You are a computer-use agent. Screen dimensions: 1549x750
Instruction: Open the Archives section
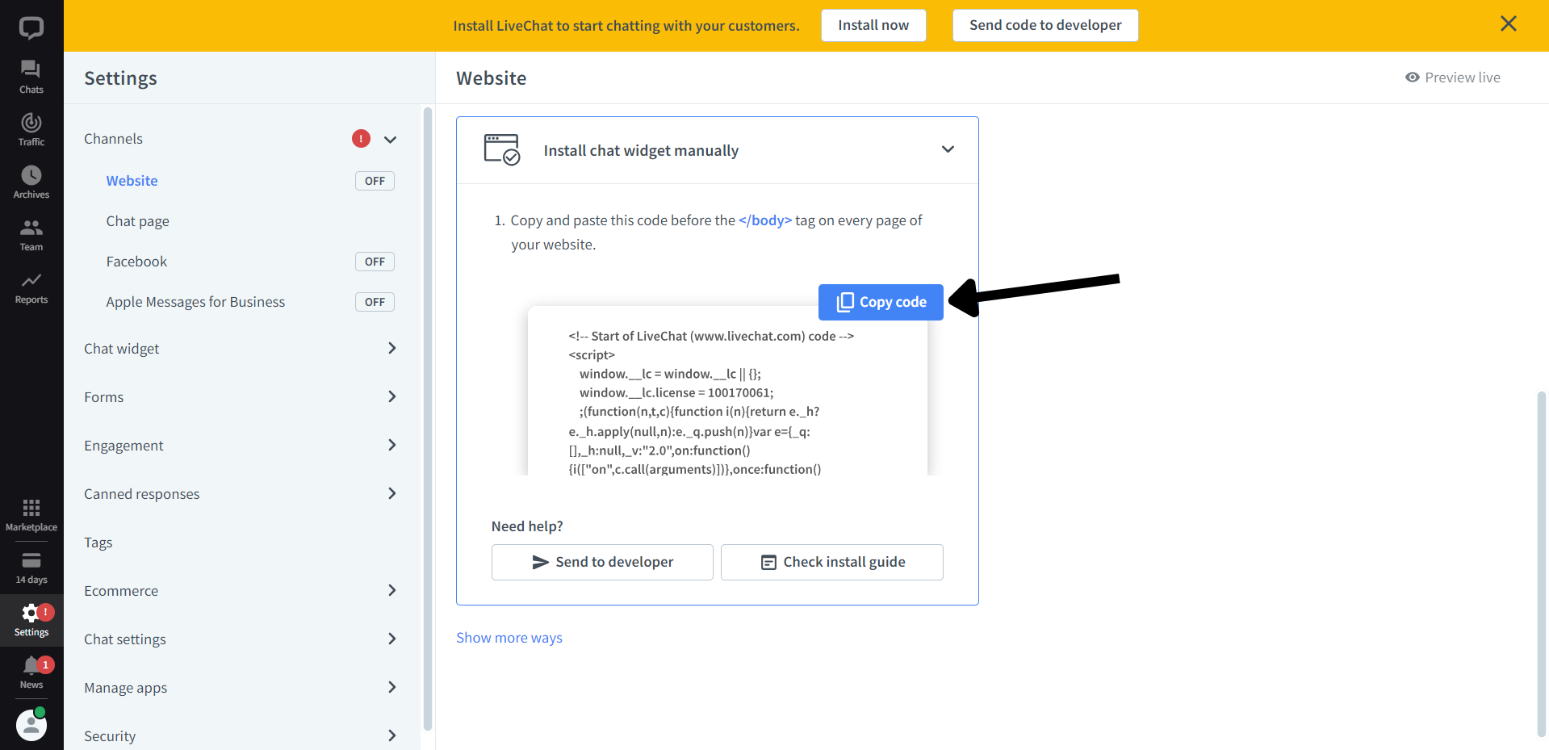[x=31, y=182]
